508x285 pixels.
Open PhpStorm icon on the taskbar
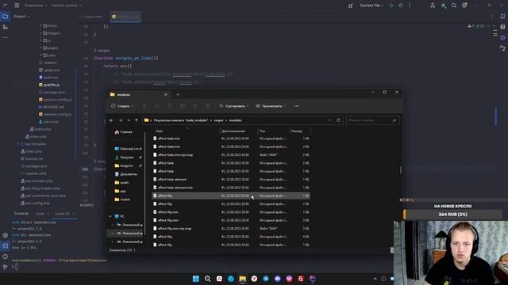pyautogui.click(x=312, y=279)
